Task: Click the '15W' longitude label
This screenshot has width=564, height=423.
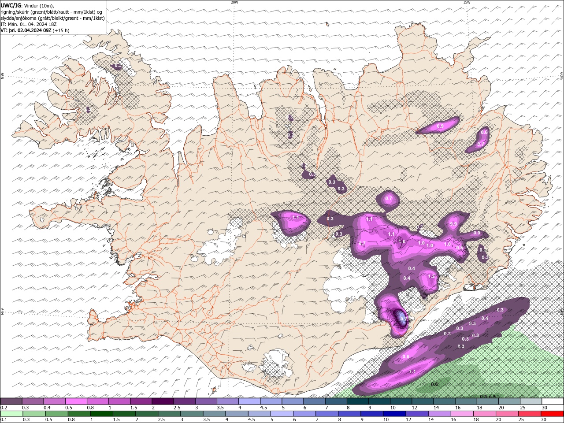Action: [467, 2]
